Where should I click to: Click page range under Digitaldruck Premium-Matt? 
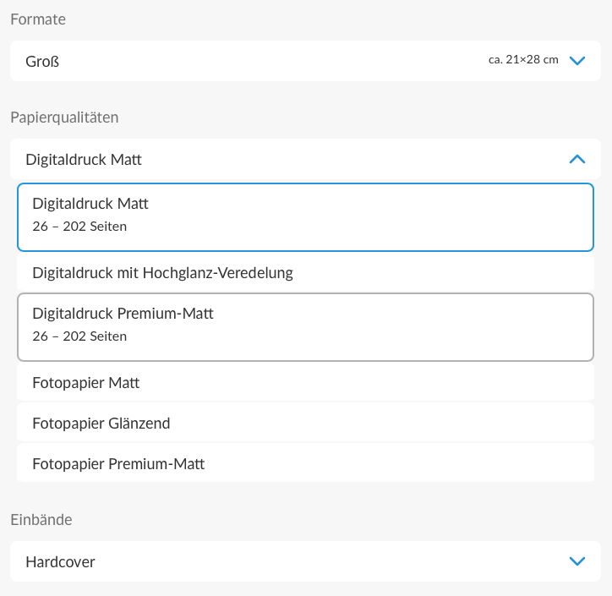(x=79, y=336)
